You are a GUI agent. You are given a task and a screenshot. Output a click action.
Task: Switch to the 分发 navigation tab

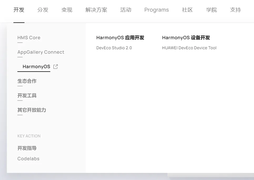pyautogui.click(x=43, y=10)
